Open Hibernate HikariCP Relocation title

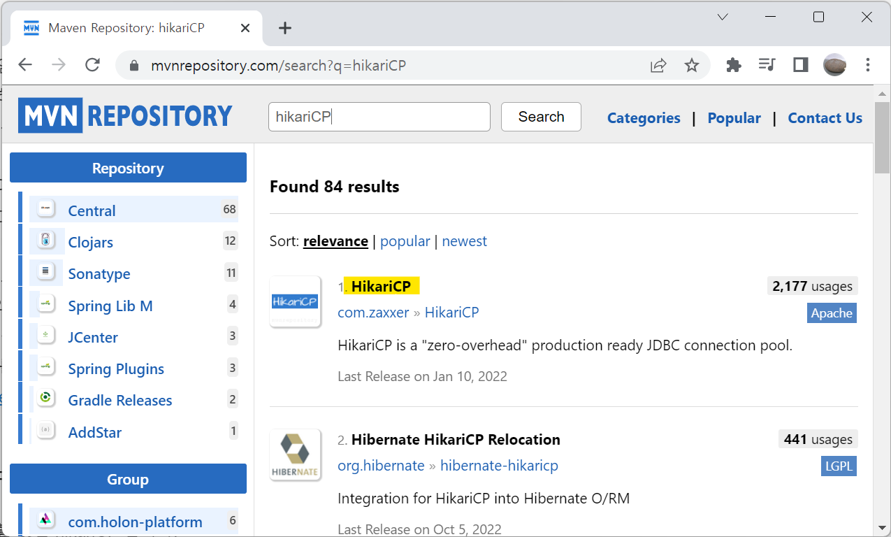tap(456, 440)
